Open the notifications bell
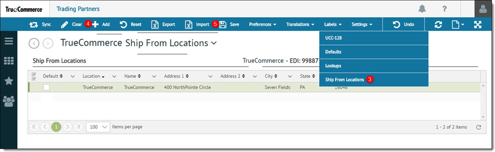 tap(422, 9)
